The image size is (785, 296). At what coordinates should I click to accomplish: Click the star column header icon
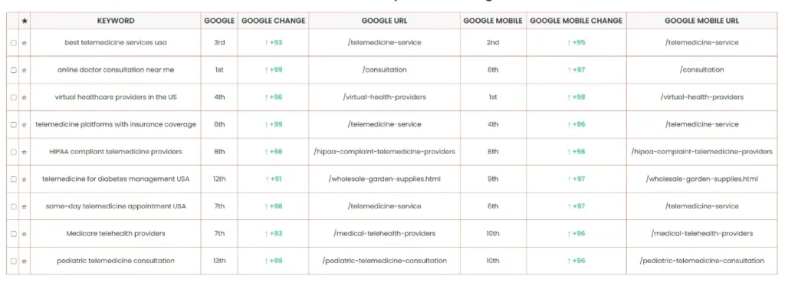pyautogui.click(x=25, y=21)
